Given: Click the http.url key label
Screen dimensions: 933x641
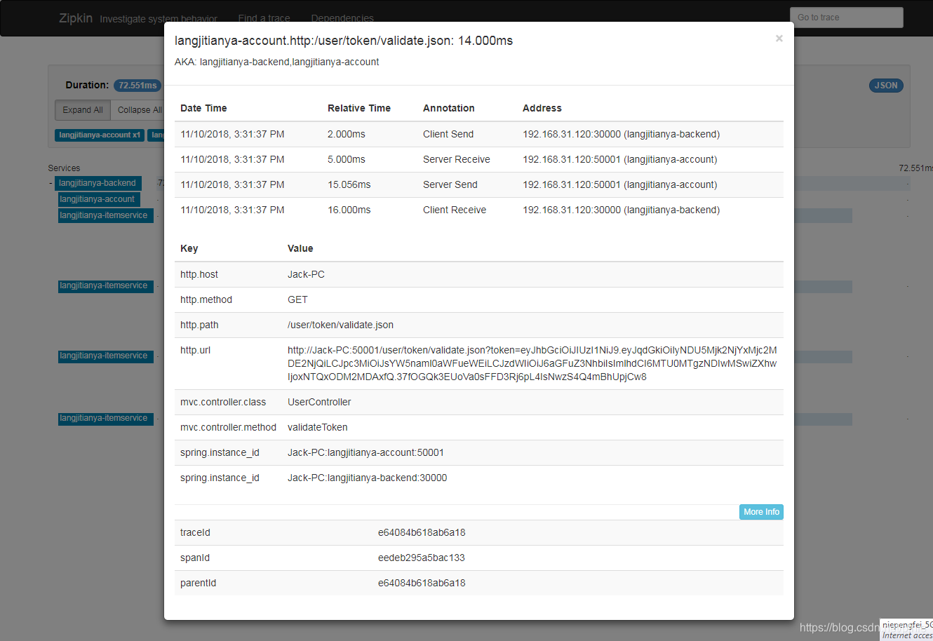Looking at the screenshot, I should 195,350.
